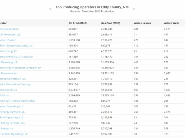Viewport: 185px width, 139px height.
Task: Open the Oil Producers, LLC link
Action: coord(10,34)
